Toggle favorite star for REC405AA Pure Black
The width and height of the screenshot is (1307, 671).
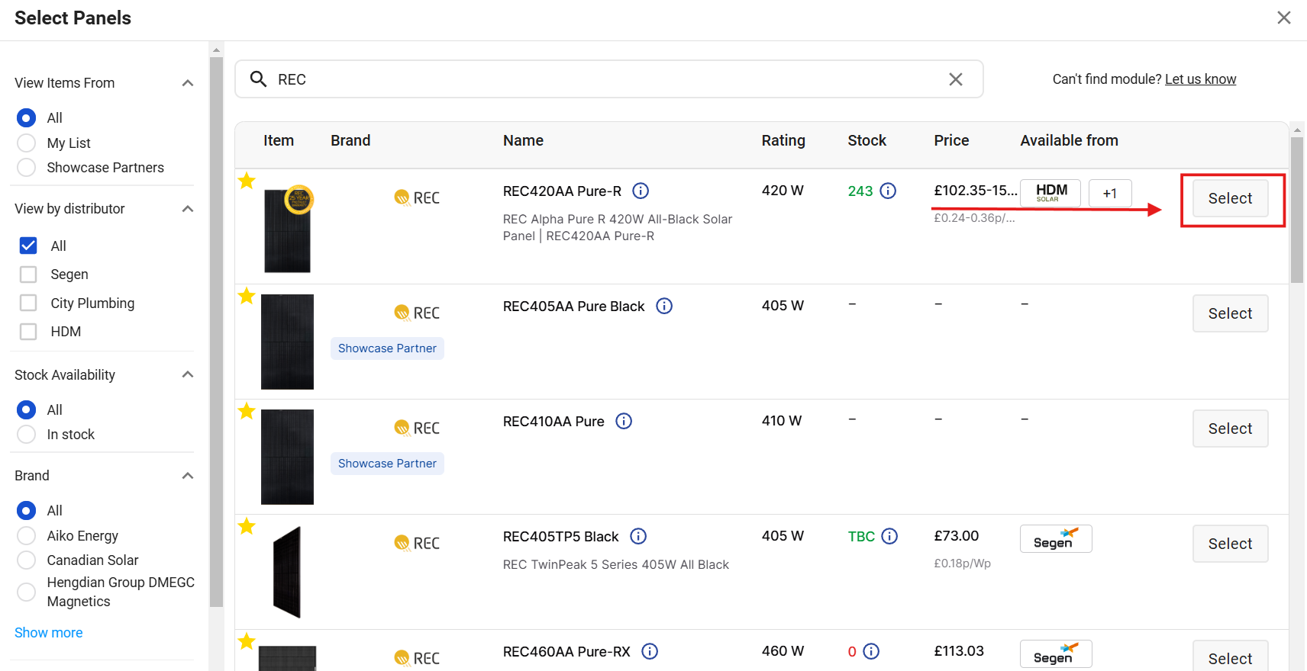(247, 296)
